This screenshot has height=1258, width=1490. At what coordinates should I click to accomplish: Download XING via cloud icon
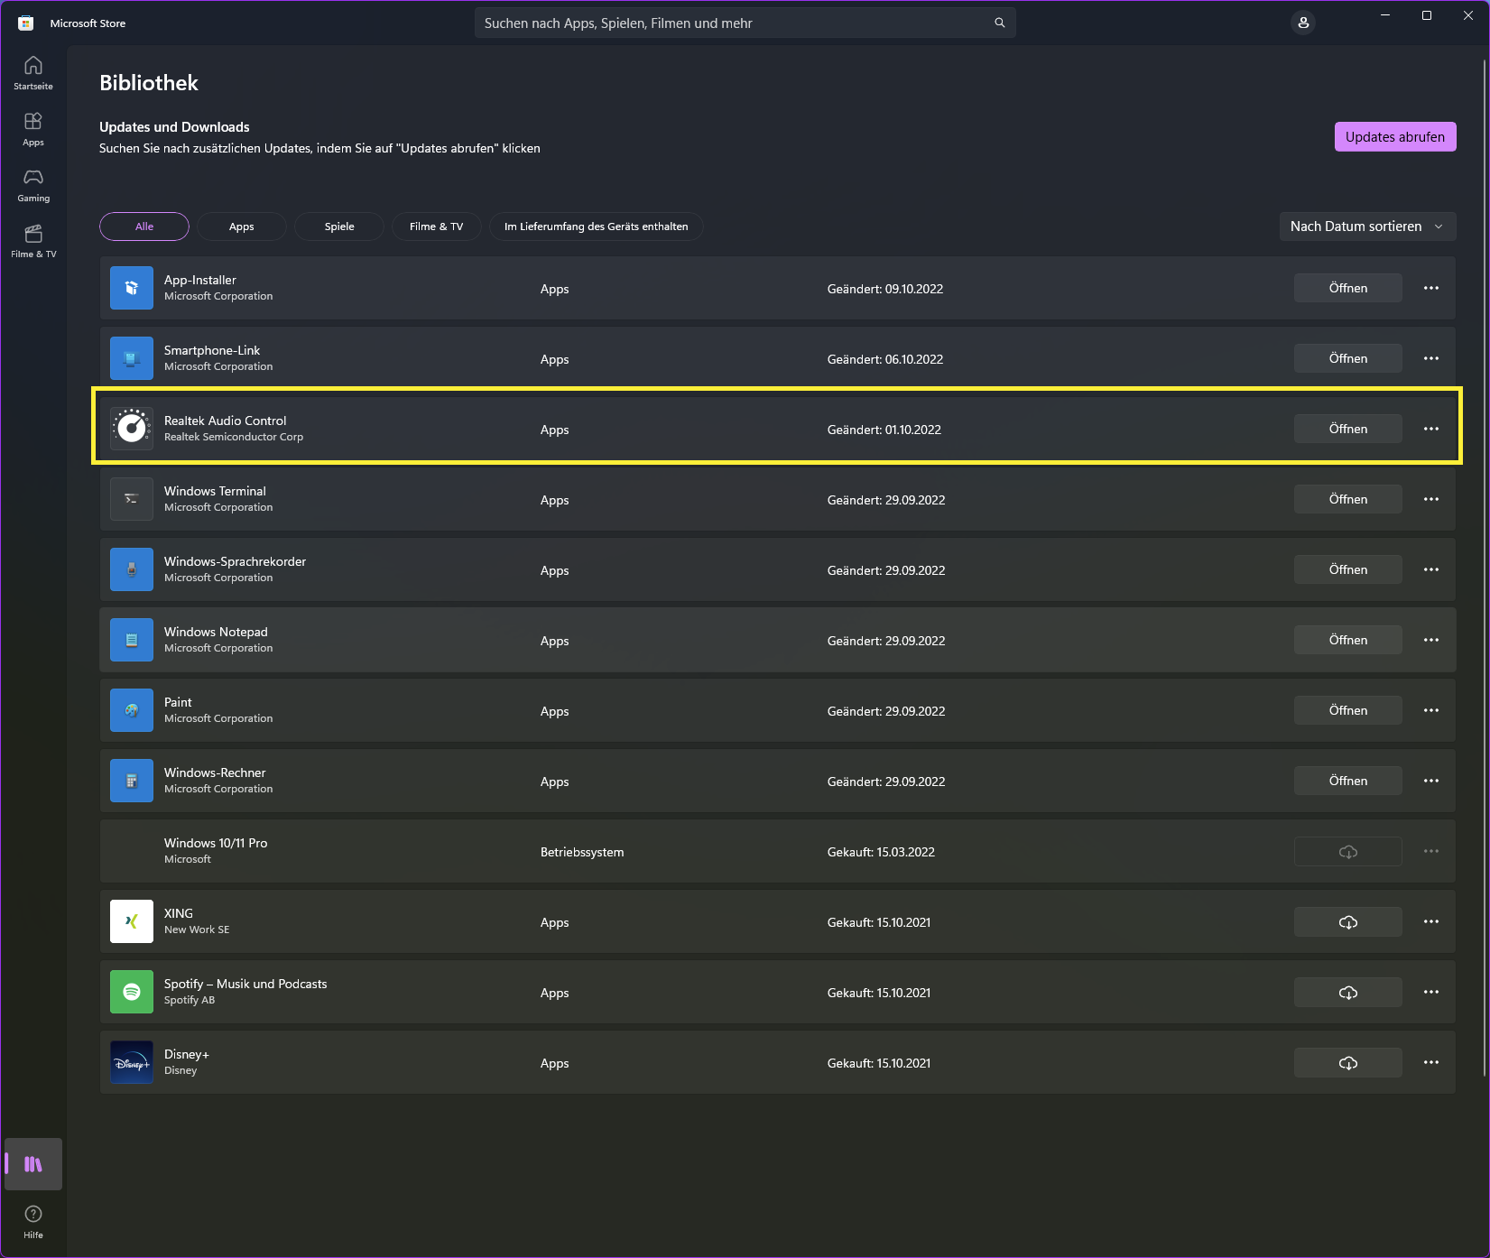[1348, 921]
